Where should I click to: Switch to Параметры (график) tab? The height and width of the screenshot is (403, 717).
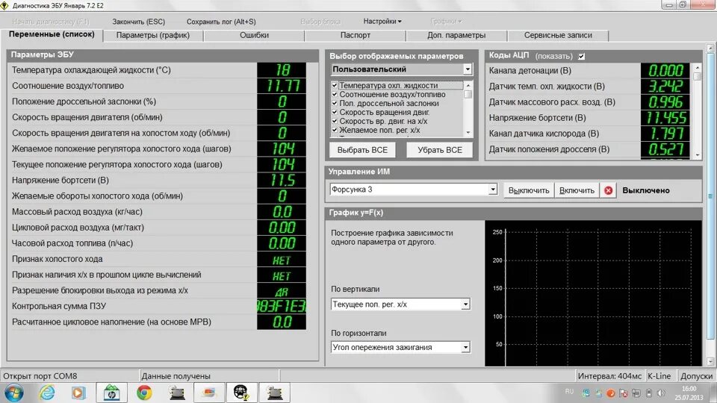(x=152, y=35)
